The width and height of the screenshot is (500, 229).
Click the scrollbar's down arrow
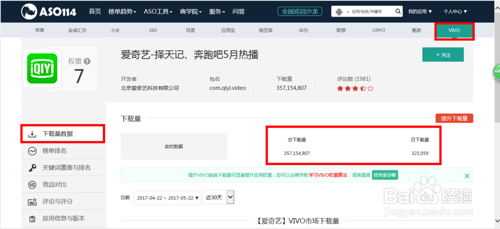[x=497, y=221]
